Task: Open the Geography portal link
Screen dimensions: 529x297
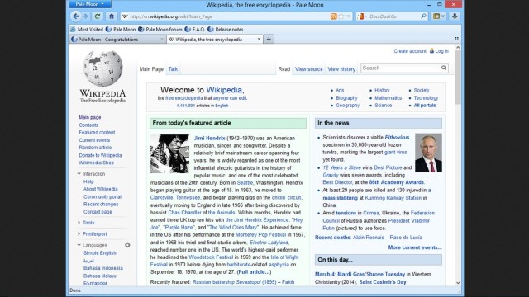Action: point(347,106)
